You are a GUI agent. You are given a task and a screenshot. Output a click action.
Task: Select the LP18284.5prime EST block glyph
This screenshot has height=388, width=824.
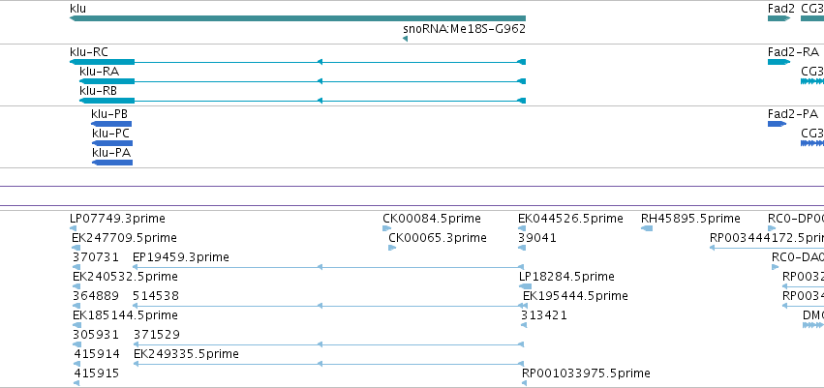point(525,286)
